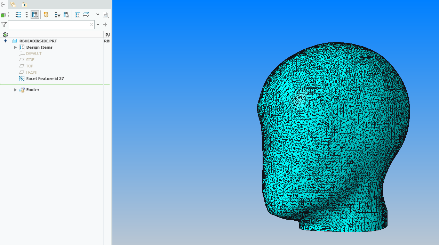439x245 pixels.
Task: Select the expand-all tree items icon
Action: [18, 15]
